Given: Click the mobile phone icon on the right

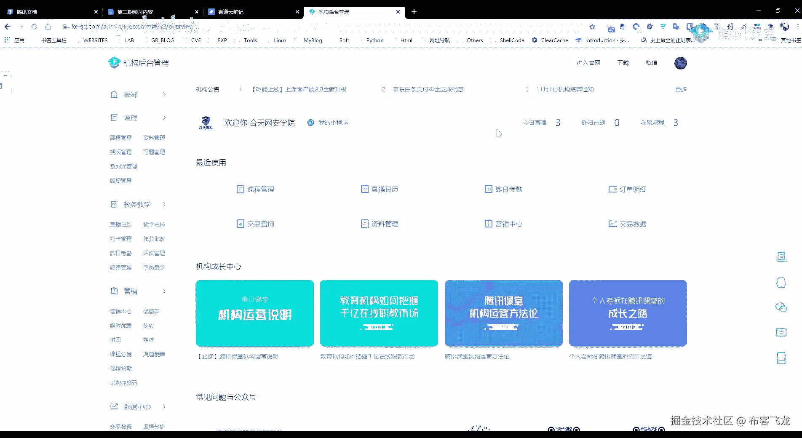Looking at the screenshot, I should tap(781, 358).
